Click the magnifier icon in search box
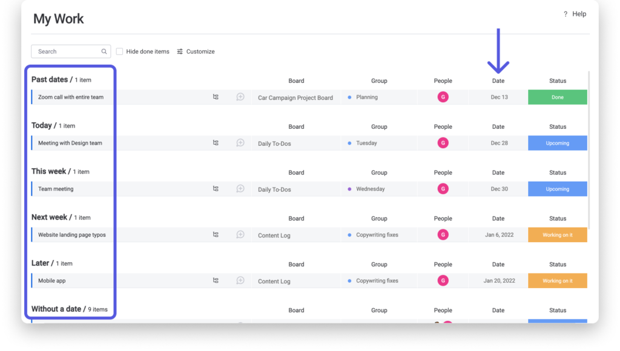Screen dimensions: 620x351 [x=104, y=52]
